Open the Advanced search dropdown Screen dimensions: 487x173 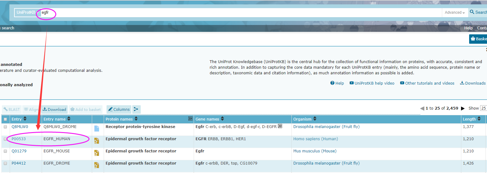(455, 12)
